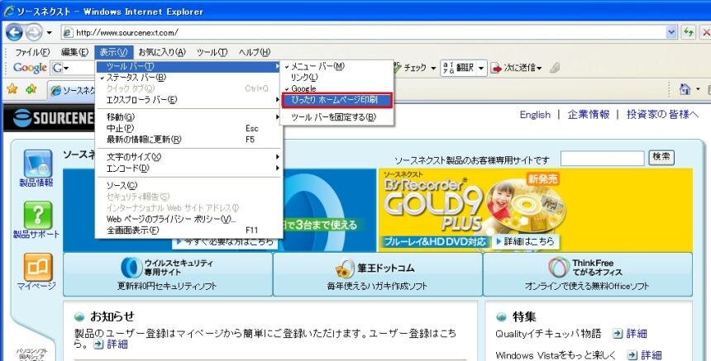Viewport: 711px width, 361px height.
Task: Click the Home page icon
Action: [685, 88]
